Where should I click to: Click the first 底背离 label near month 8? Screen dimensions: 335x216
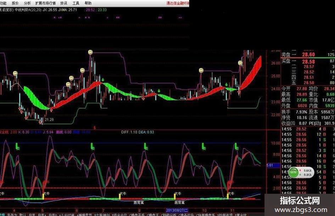click(139, 202)
